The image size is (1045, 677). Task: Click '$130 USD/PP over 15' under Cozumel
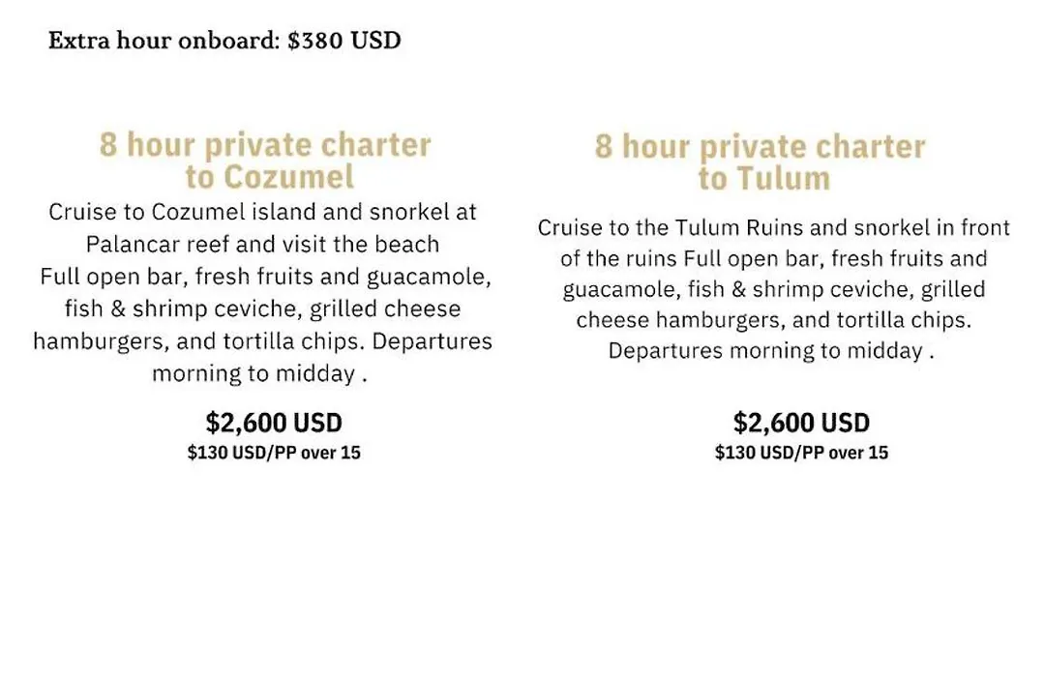tap(274, 453)
